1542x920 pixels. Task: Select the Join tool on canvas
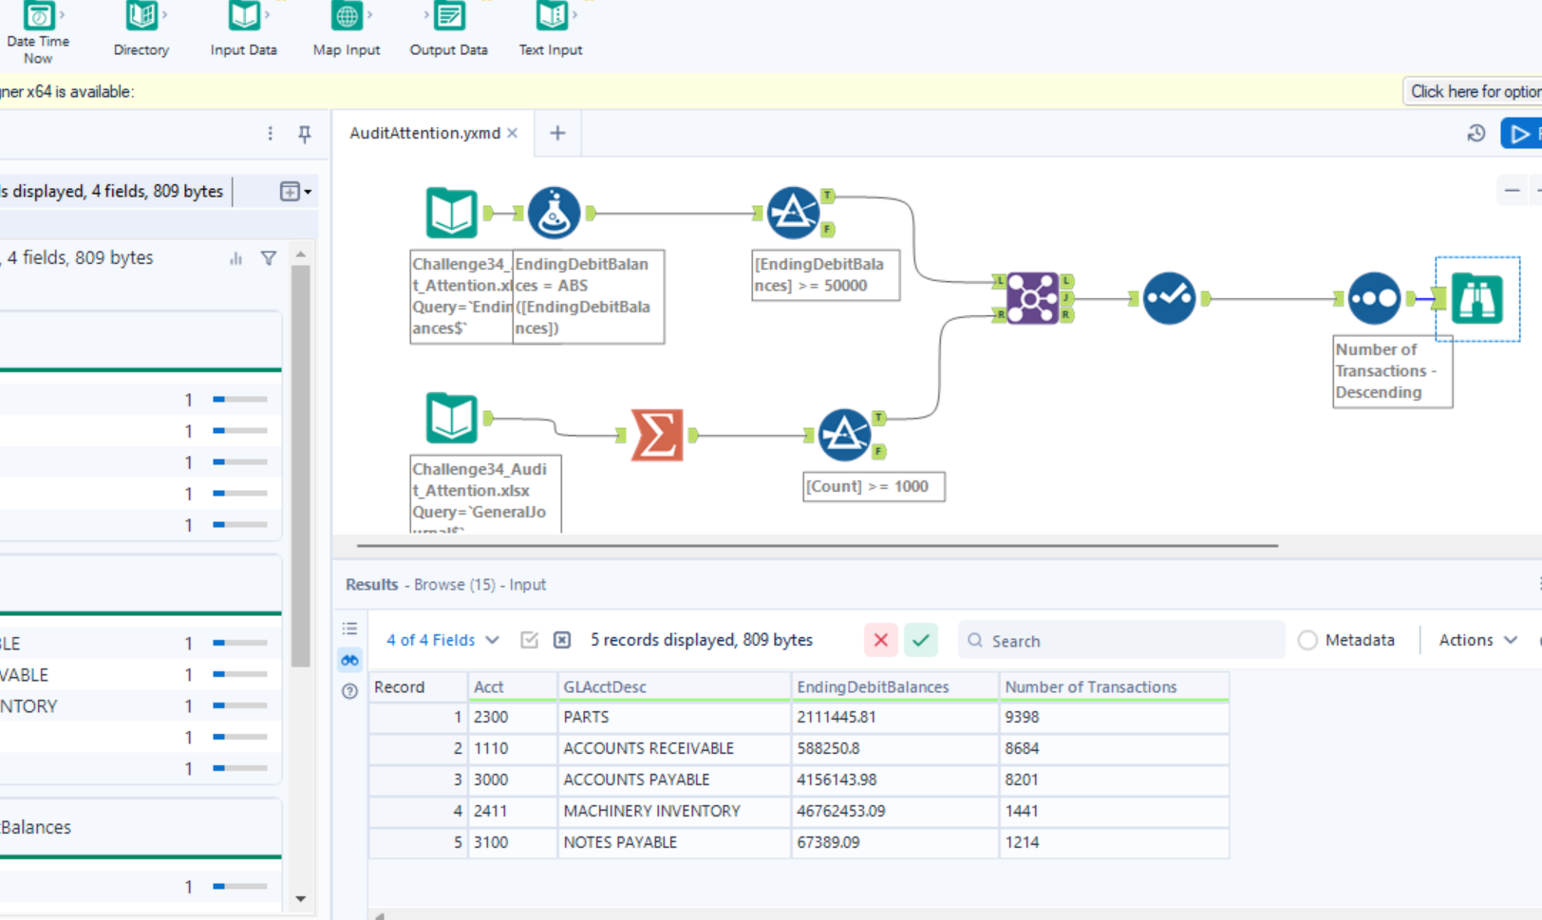pyautogui.click(x=1032, y=297)
